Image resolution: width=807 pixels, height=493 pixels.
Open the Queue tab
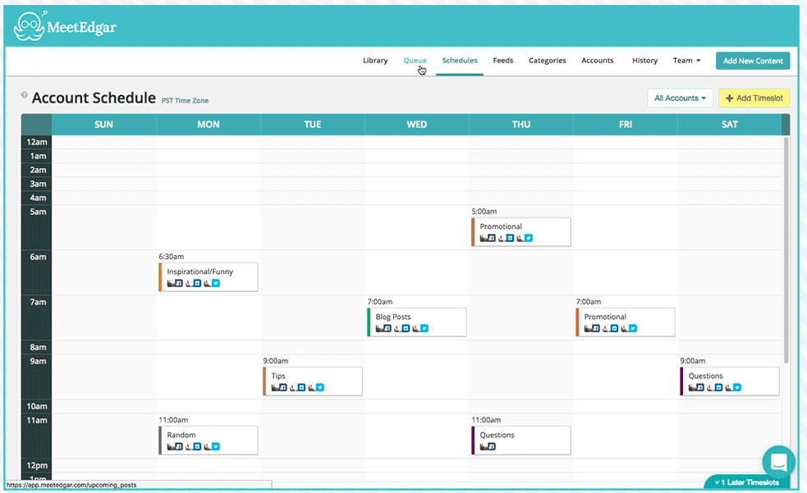click(415, 61)
